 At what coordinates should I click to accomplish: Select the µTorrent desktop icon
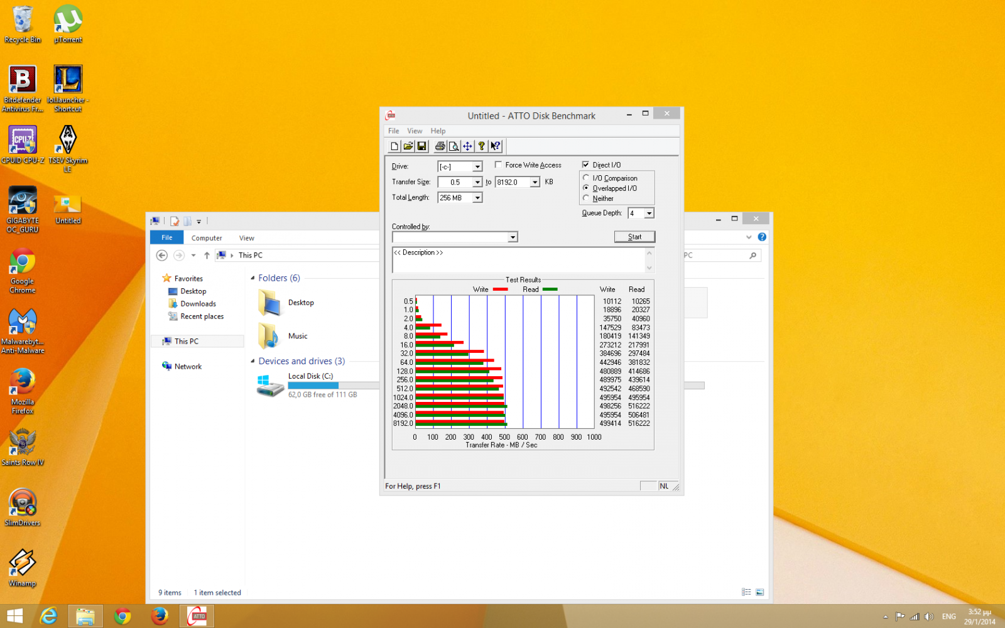click(x=68, y=24)
